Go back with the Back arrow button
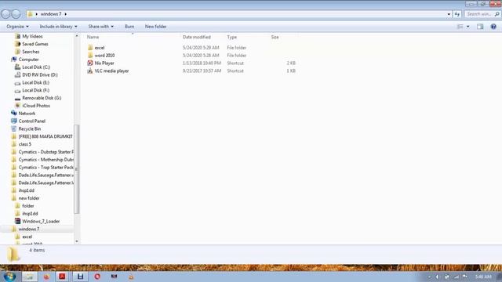This screenshot has width=502, height=282. pos(5,14)
